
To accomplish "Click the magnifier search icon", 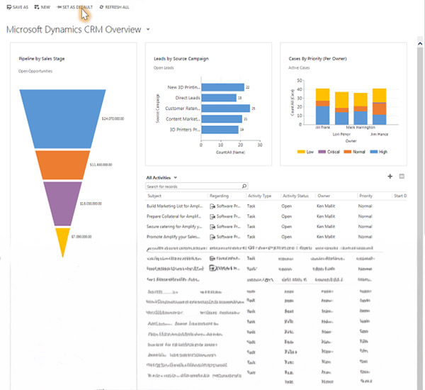I will (x=244, y=186).
